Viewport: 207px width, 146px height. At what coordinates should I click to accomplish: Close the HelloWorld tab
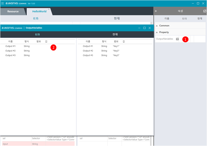tap(49, 9)
